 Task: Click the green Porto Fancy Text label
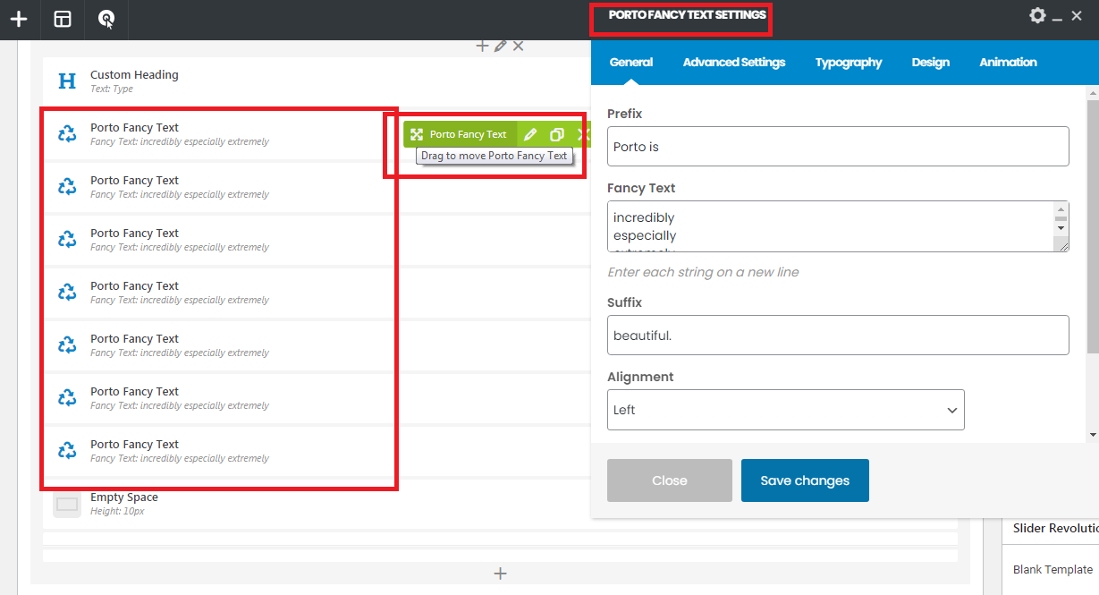point(468,134)
